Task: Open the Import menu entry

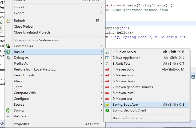Action: (x=55, y=7)
